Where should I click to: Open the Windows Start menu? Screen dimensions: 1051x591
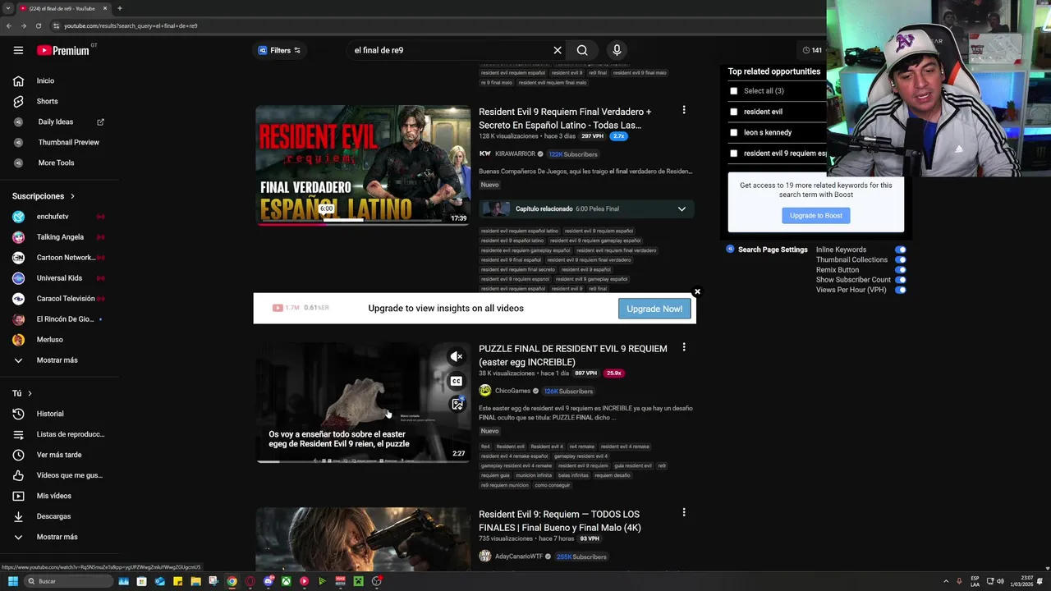(12, 581)
